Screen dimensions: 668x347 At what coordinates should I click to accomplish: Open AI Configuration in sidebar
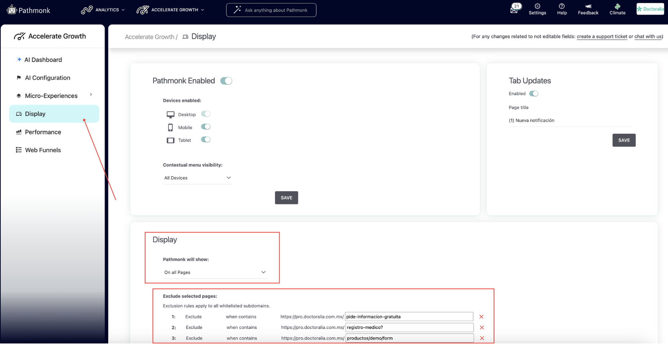pos(47,78)
